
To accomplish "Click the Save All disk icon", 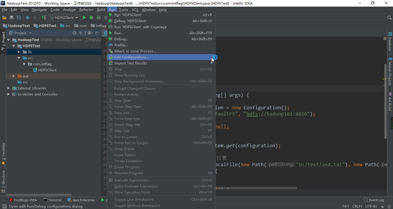I will point(12,18).
